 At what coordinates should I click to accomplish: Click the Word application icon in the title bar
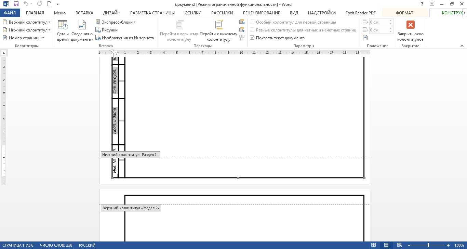tap(6, 4)
